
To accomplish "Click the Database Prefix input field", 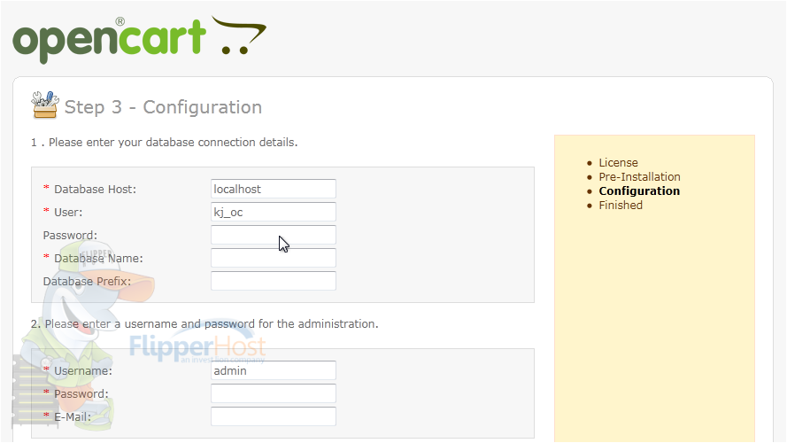I will coord(273,281).
